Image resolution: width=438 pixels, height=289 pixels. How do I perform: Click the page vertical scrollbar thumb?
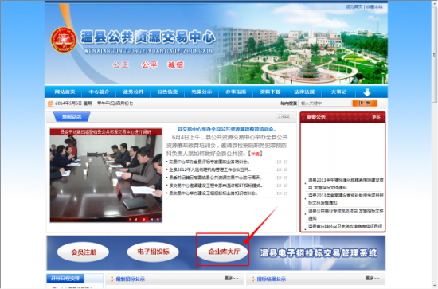coord(434,54)
